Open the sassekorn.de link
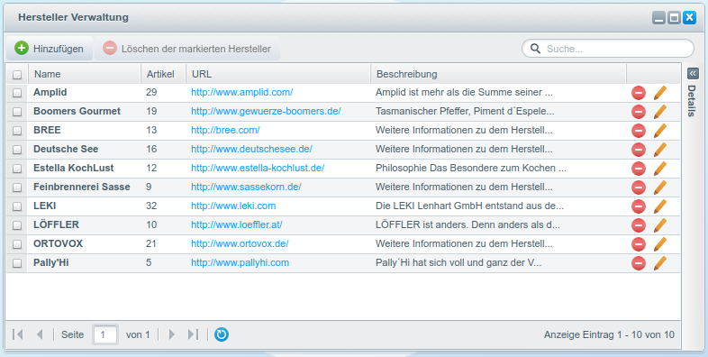The height and width of the screenshot is (357, 708). 246,188
